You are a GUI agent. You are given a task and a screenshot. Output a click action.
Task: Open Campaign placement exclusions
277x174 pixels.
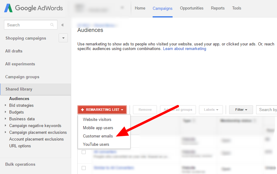coord(38,132)
